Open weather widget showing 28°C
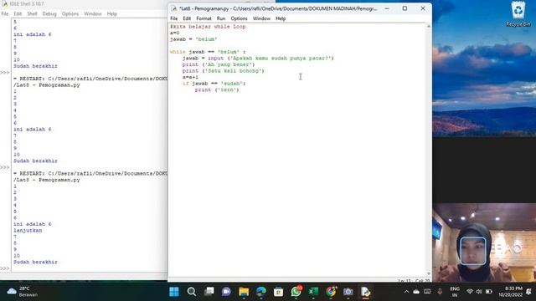 tap(23, 292)
